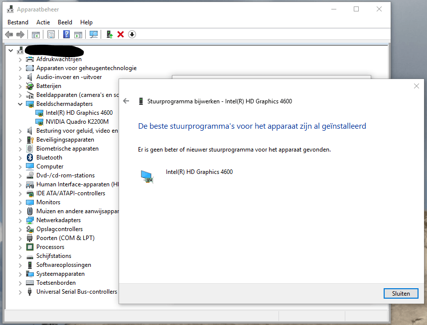The image size is (427, 325).
Task: Open the Bestand menu
Action: pos(18,22)
